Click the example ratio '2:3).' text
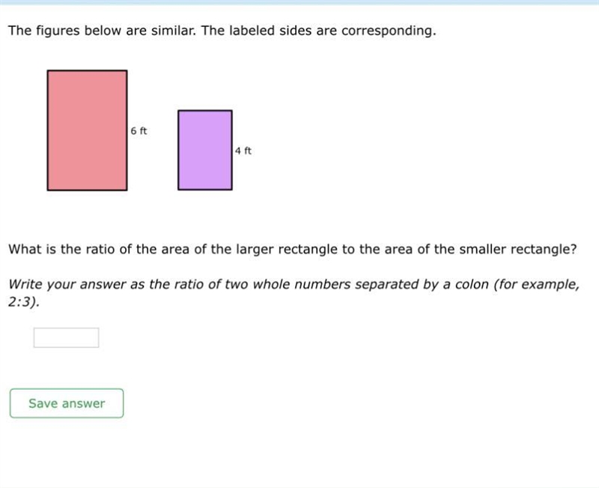This screenshot has width=599, height=488. 24,302
